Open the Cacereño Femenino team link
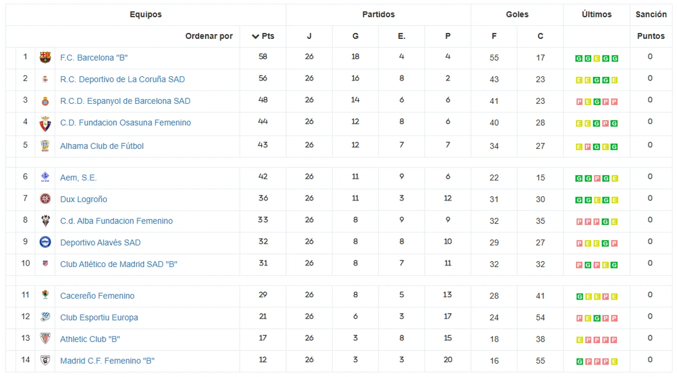The width and height of the screenshot is (677, 377). pyautogui.click(x=97, y=296)
